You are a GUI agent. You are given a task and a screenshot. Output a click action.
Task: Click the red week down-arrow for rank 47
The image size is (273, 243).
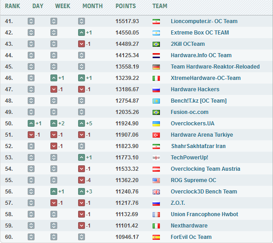[54, 89]
